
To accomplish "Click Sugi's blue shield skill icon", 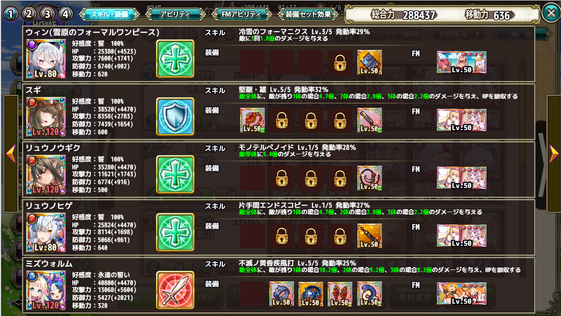I will click(x=175, y=116).
